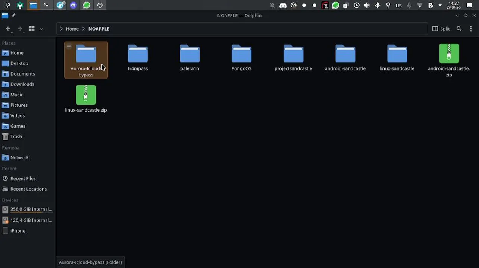Open Dolphin task in the top panel

point(33,5)
